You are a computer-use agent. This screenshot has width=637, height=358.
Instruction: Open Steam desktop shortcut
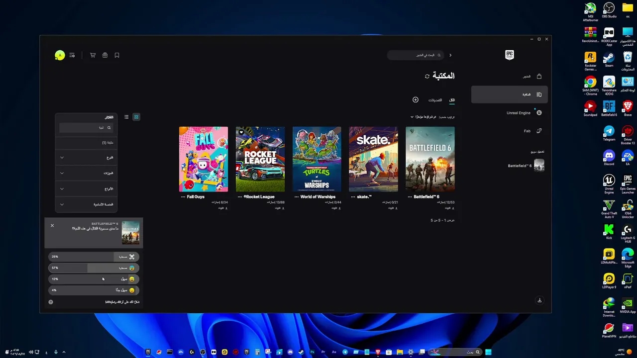click(x=609, y=59)
